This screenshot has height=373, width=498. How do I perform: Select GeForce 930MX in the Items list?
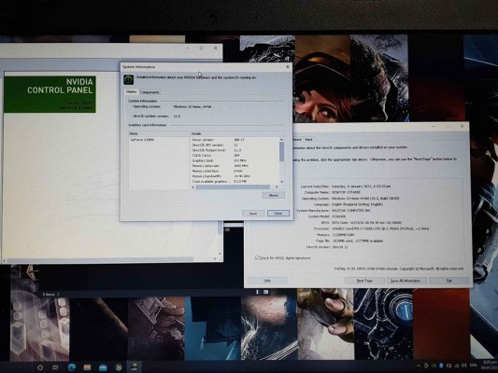(142, 140)
